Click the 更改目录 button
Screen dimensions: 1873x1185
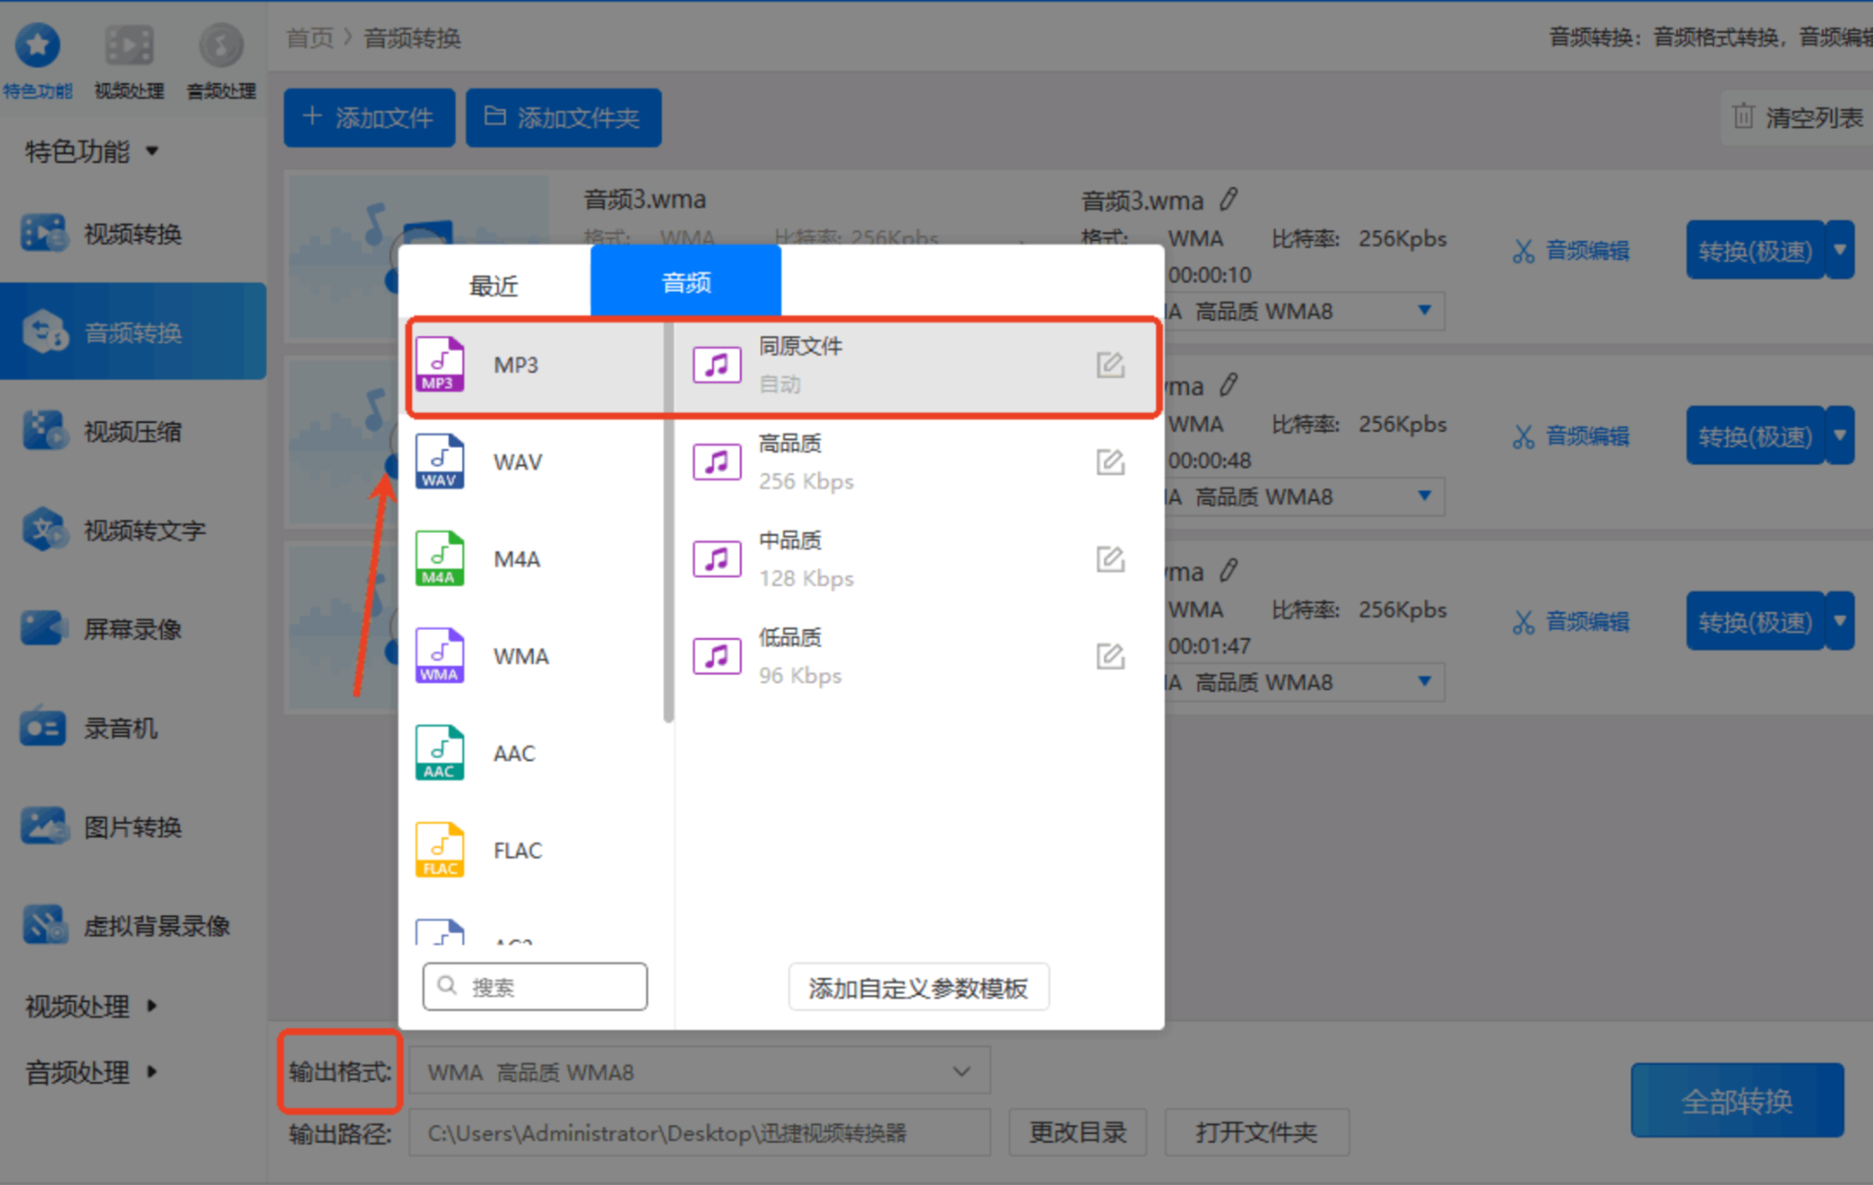[1077, 1132]
